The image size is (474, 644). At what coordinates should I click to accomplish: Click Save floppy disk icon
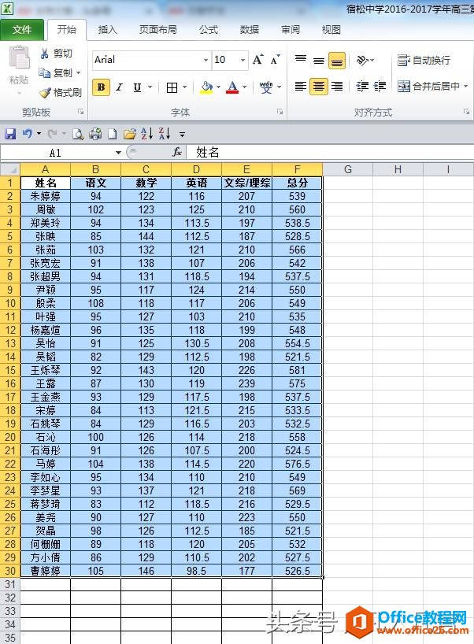click(x=10, y=134)
